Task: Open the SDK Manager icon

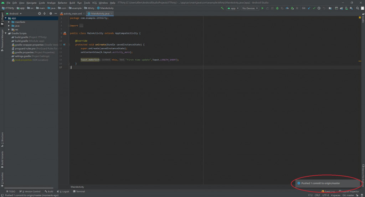Action: click(x=351, y=8)
